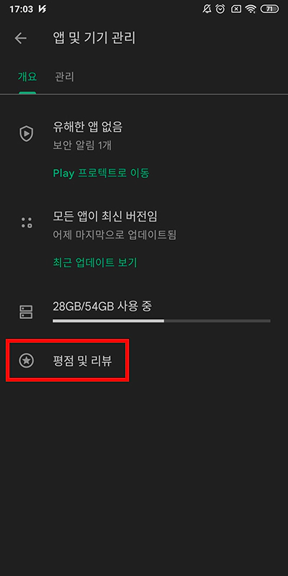Tap the storage drive icon
This screenshot has height=576, width=288.
click(26, 312)
